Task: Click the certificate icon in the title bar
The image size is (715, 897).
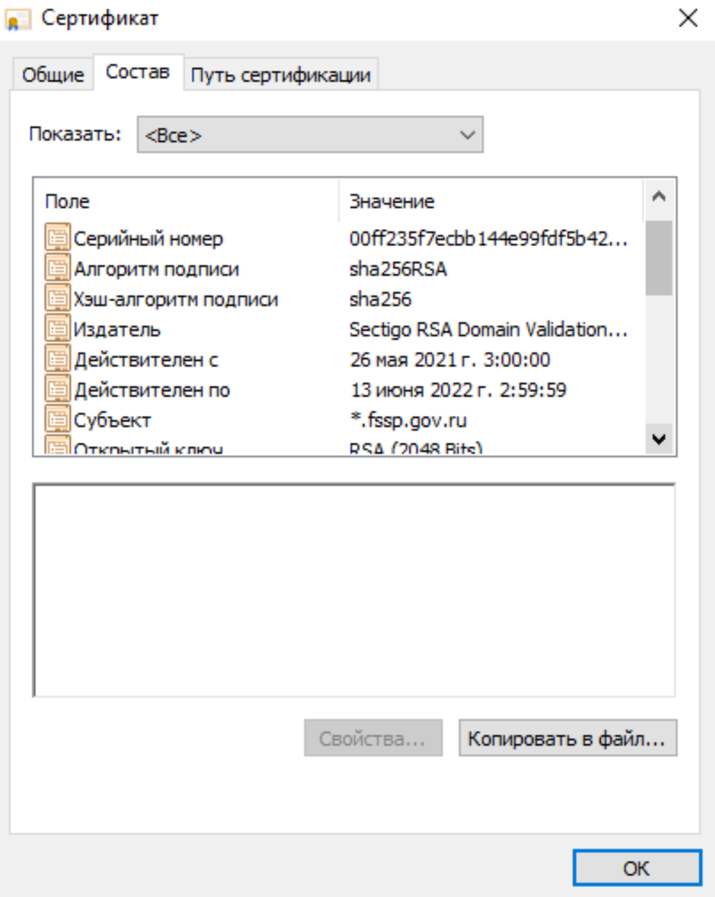Action: pyautogui.click(x=18, y=20)
